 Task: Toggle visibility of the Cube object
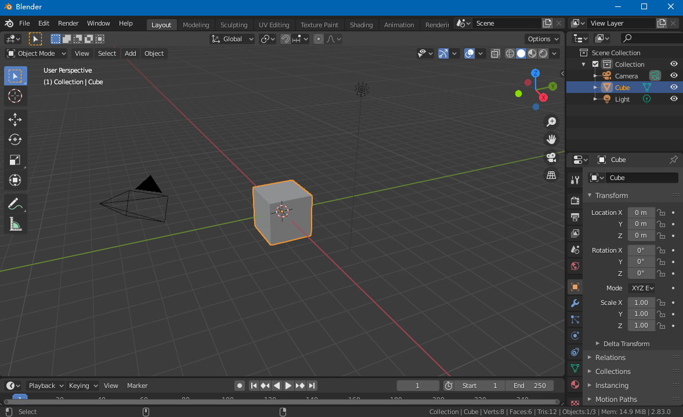(674, 87)
